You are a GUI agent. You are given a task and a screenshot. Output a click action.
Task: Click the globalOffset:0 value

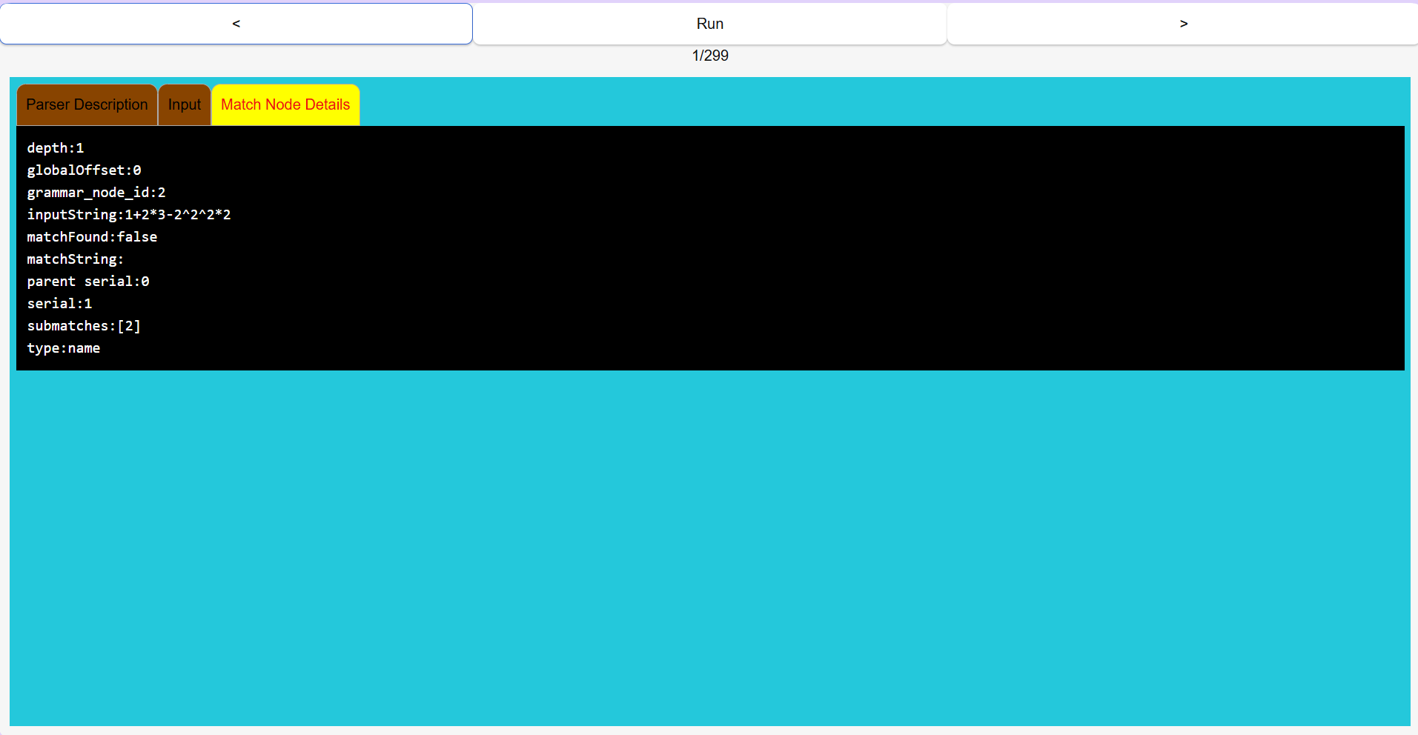click(x=84, y=170)
